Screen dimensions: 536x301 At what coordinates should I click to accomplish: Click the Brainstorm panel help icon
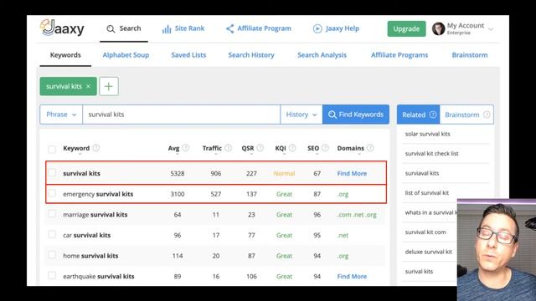(487, 115)
